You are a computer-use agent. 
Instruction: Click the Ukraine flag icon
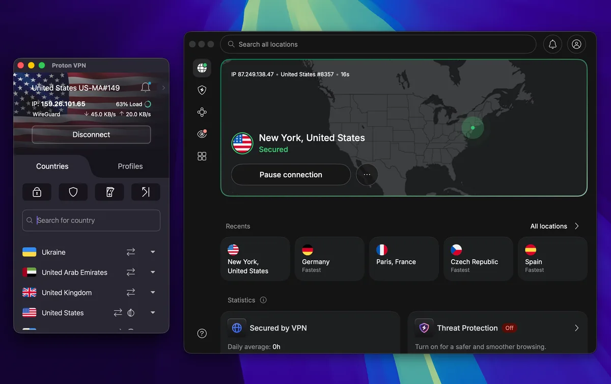(x=30, y=252)
